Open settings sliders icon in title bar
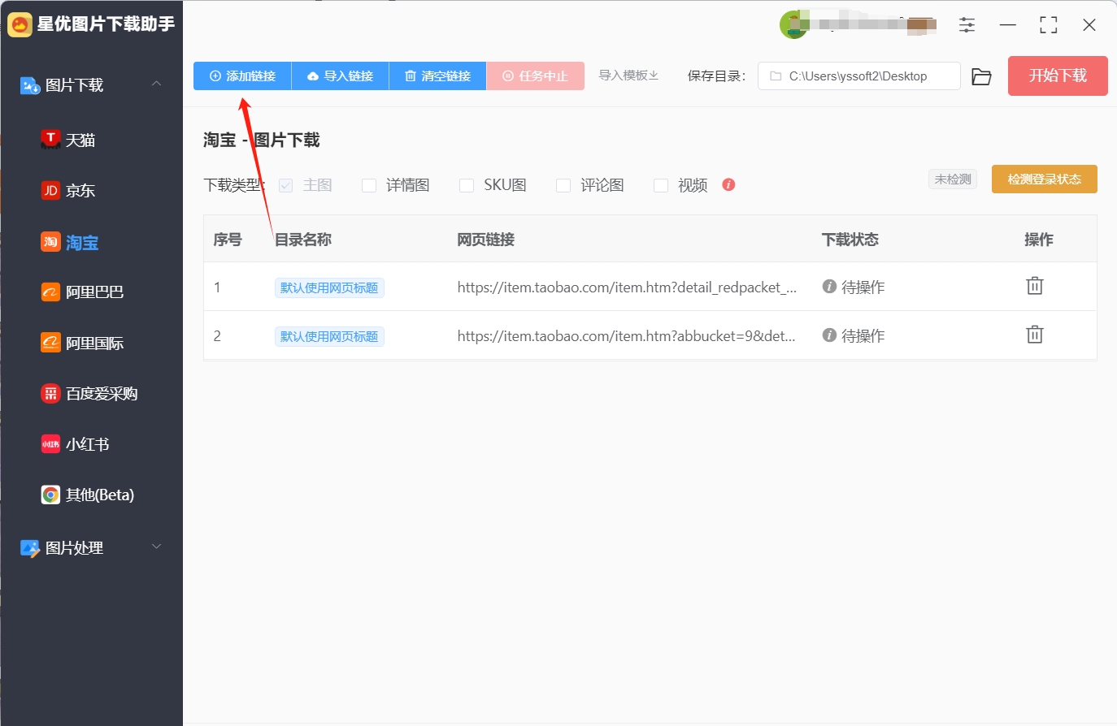Screen dimensions: 1117x726 click(x=967, y=25)
